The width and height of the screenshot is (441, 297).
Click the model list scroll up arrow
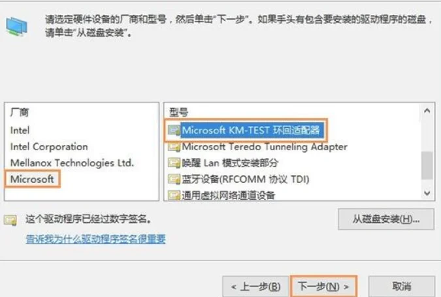coord(427,111)
